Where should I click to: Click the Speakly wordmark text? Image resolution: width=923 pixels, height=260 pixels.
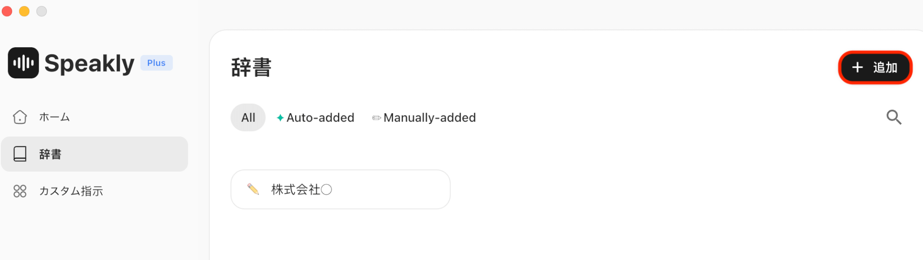point(89,63)
